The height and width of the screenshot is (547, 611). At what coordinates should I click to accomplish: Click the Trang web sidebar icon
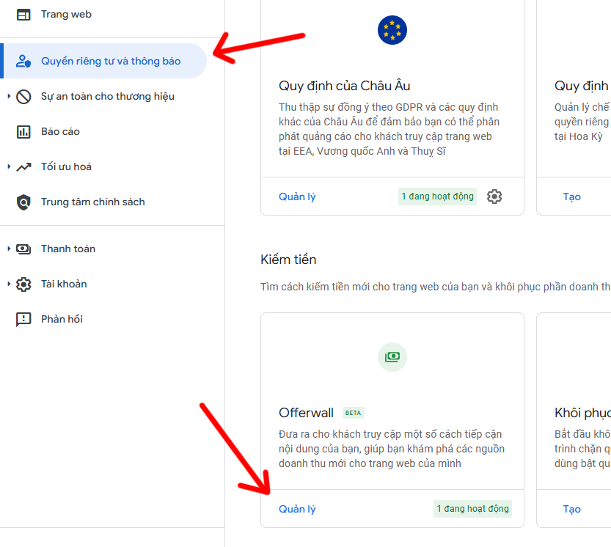pyautogui.click(x=23, y=15)
